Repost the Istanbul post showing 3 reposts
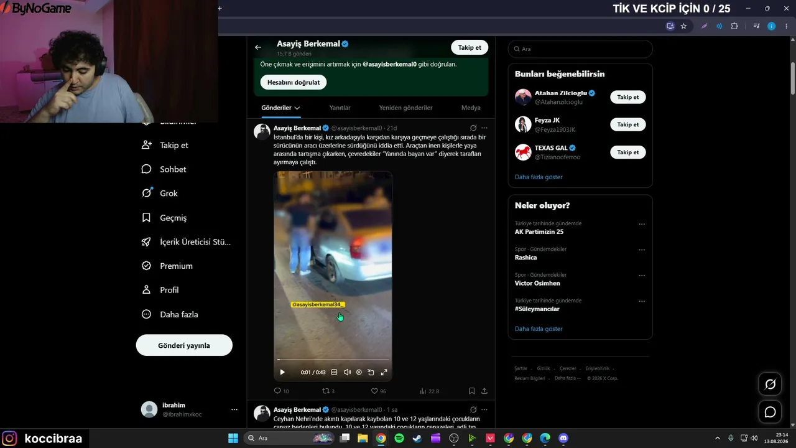This screenshot has height=448, width=796. tap(328, 391)
